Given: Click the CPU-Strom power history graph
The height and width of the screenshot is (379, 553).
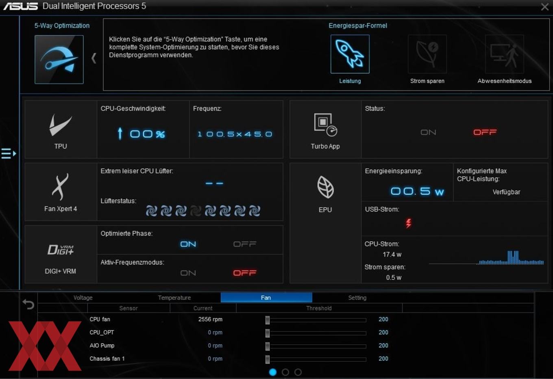Looking at the screenshot, I should 486,258.
